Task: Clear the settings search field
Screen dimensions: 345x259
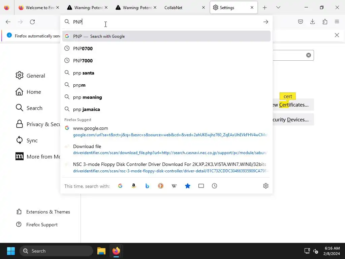Action: click(x=309, y=55)
